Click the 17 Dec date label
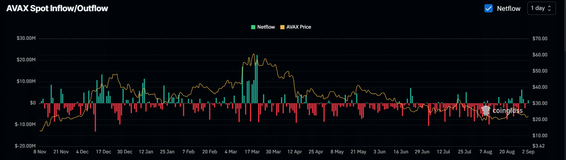 coord(103,152)
